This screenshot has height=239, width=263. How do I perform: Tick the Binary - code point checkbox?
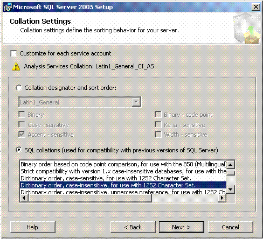158,114
